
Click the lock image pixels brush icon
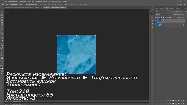pos(164,17)
